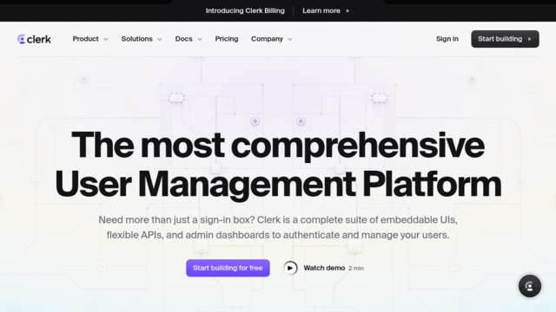The width and height of the screenshot is (556, 312).
Task: Click the 2 min duration text
Action: 356,268
